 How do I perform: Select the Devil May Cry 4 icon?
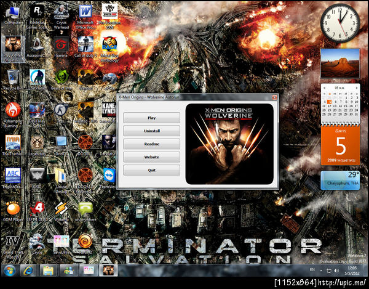coord(37,115)
